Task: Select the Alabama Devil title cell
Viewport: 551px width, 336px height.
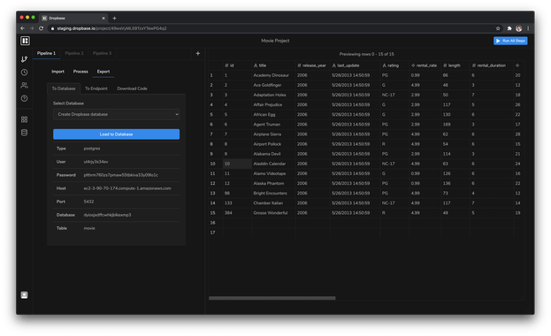Action: click(273, 154)
